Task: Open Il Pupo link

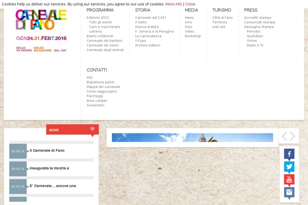Action: (x=141, y=40)
